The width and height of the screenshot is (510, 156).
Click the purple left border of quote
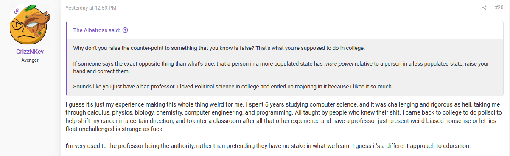point(67,58)
